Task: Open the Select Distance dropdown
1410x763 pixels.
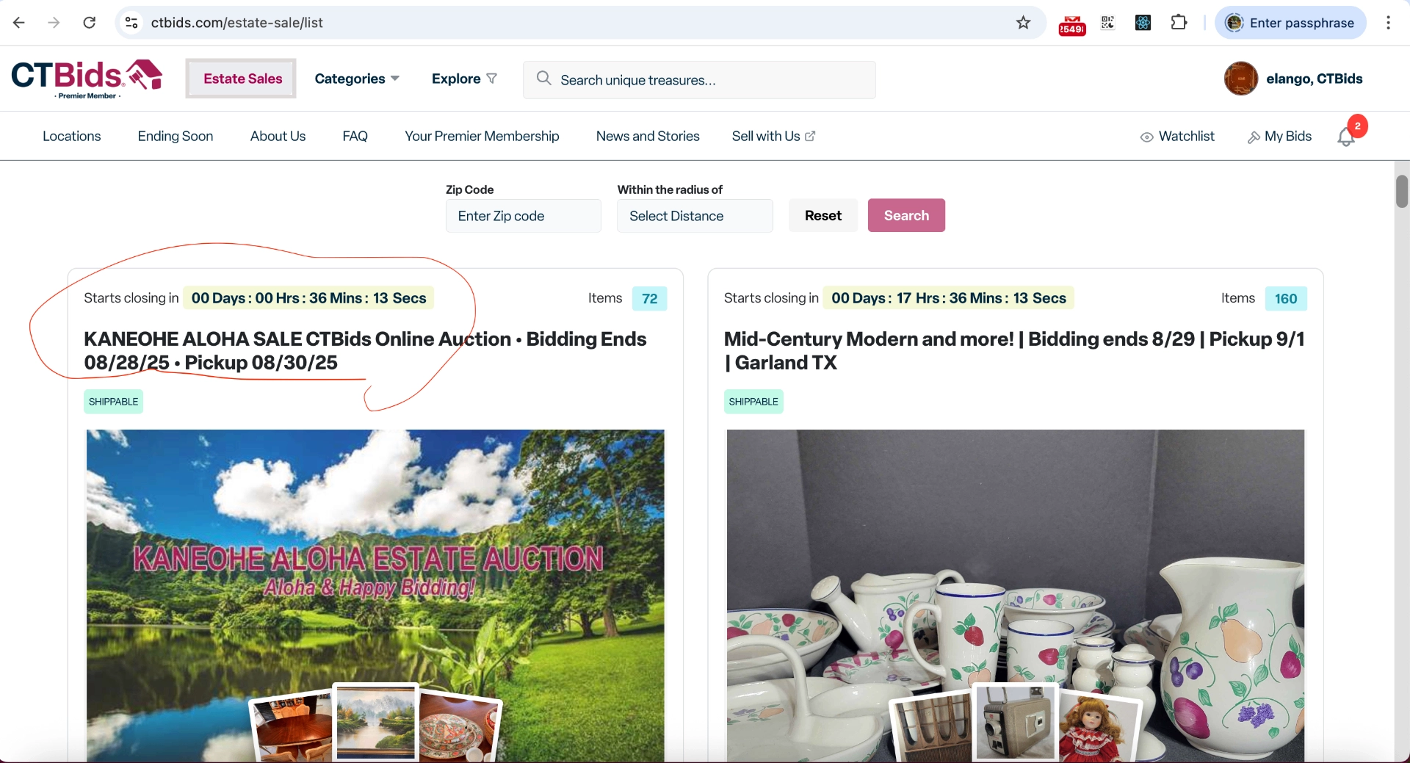Action: pos(694,216)
